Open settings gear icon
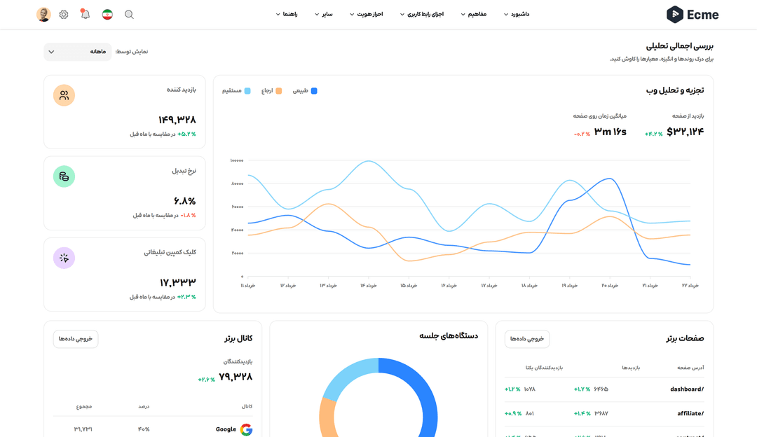The image size is (757, 437). click(x=64, y=14)
